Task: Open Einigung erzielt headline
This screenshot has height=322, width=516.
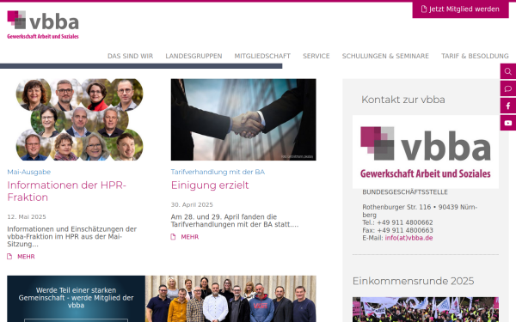Action: (210, 185)
